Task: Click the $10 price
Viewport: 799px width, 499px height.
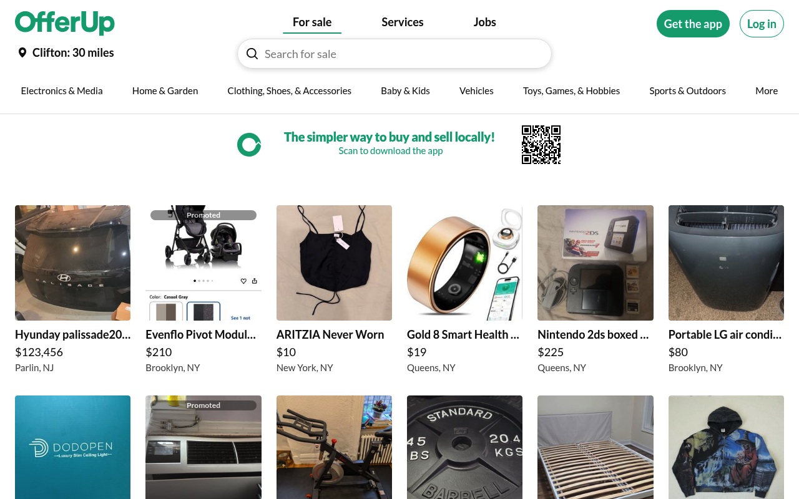Action: click(287, 352)
